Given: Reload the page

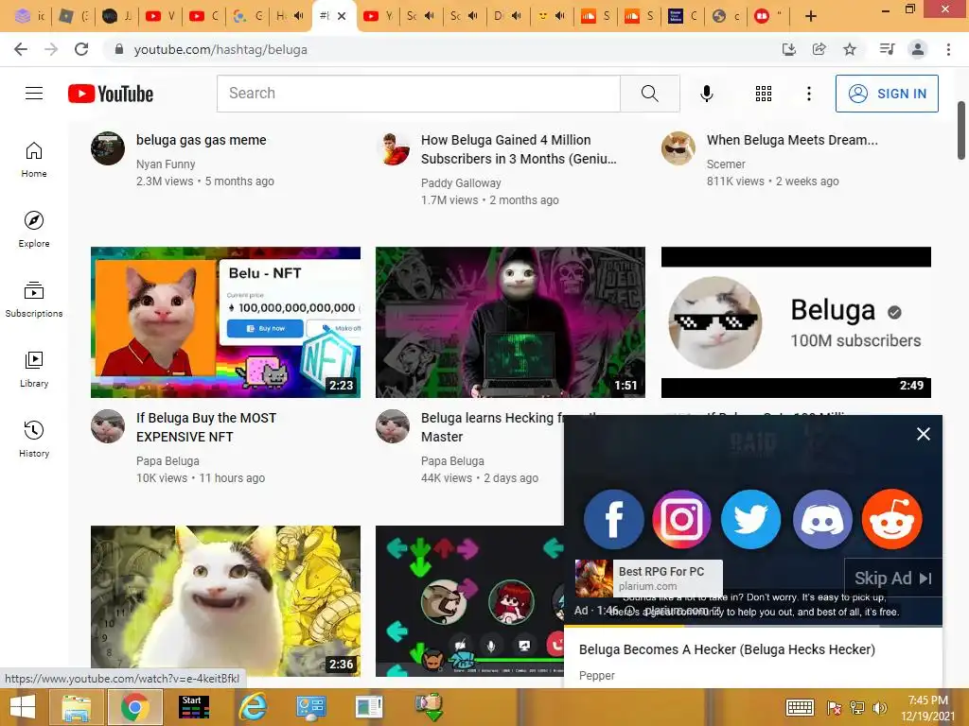Looking at the screenshot, I should [x=81, y=49].
